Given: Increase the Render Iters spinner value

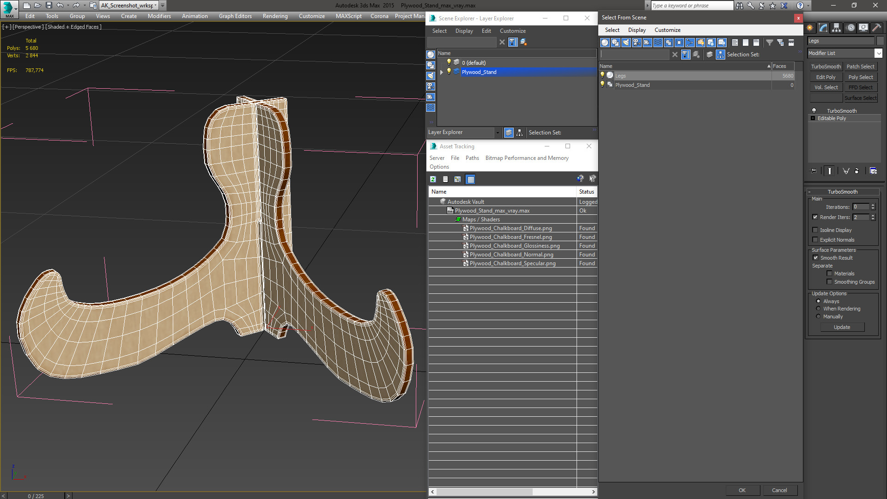Looking at the screenshot, I should (x=873, y=215).
